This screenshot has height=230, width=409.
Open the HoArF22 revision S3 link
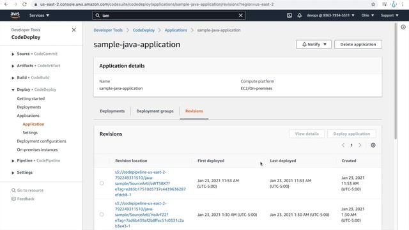149,215
